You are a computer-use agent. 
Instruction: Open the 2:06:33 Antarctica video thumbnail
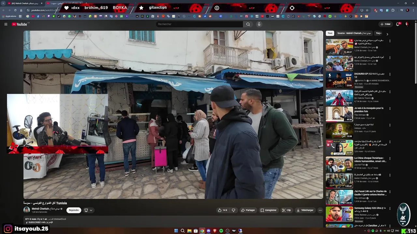(x=339, y=97)
